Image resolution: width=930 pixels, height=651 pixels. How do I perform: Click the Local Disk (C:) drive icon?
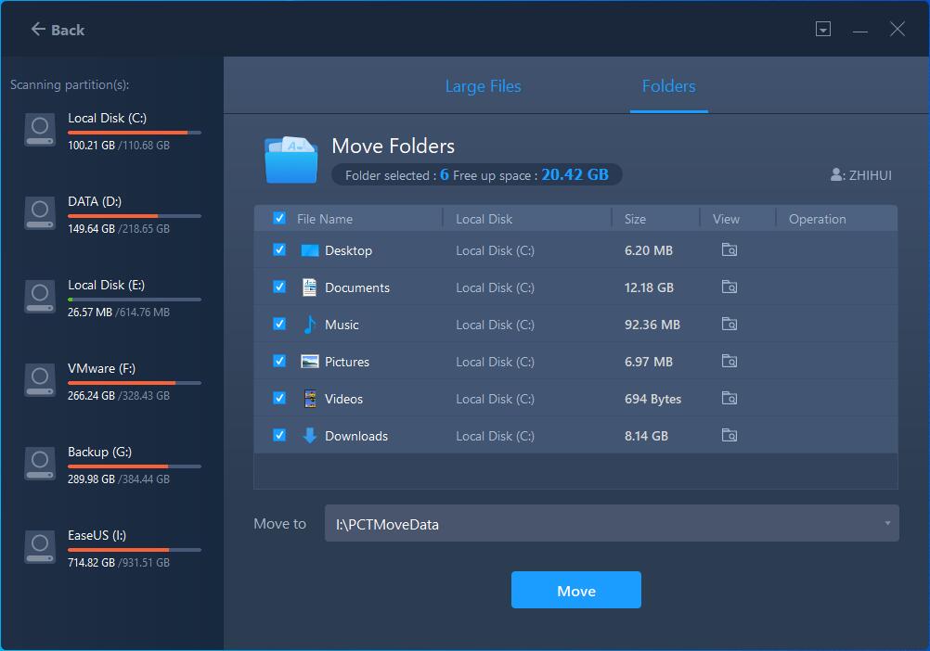40,130
